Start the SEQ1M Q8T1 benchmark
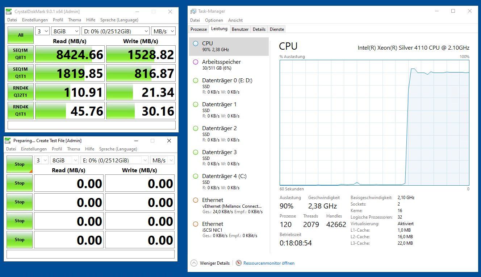The image size is (481, 277). pos(20,54)
